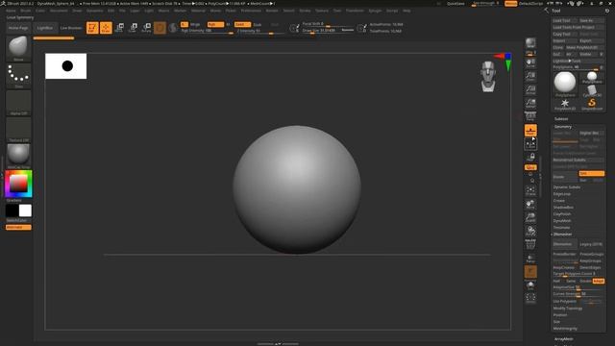
Task: Click the BPR render icon
Action: (530, 42)
